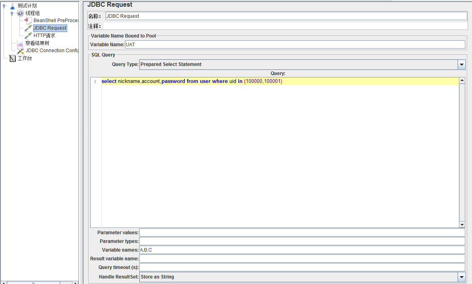Click the Parameter values field

pos(302,233)
